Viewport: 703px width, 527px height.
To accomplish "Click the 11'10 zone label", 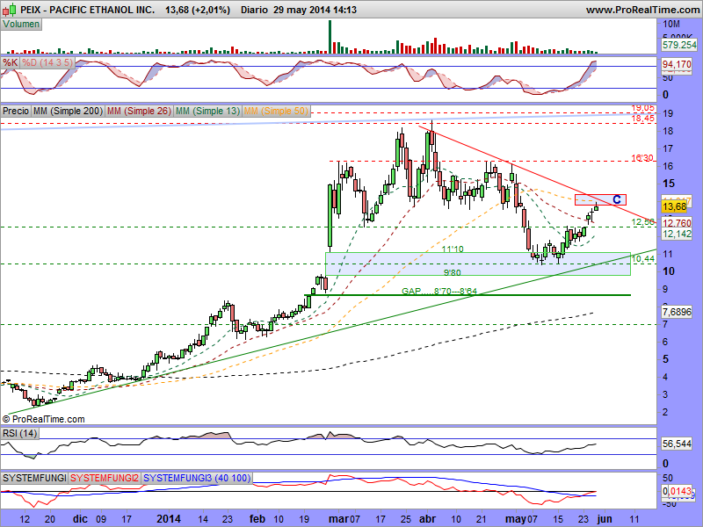I will (453, 249).
